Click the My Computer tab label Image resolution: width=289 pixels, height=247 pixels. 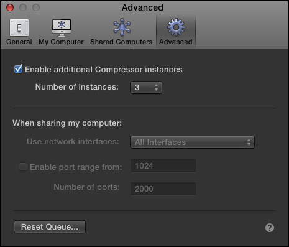pyautogui.click(x=61, y=42)
